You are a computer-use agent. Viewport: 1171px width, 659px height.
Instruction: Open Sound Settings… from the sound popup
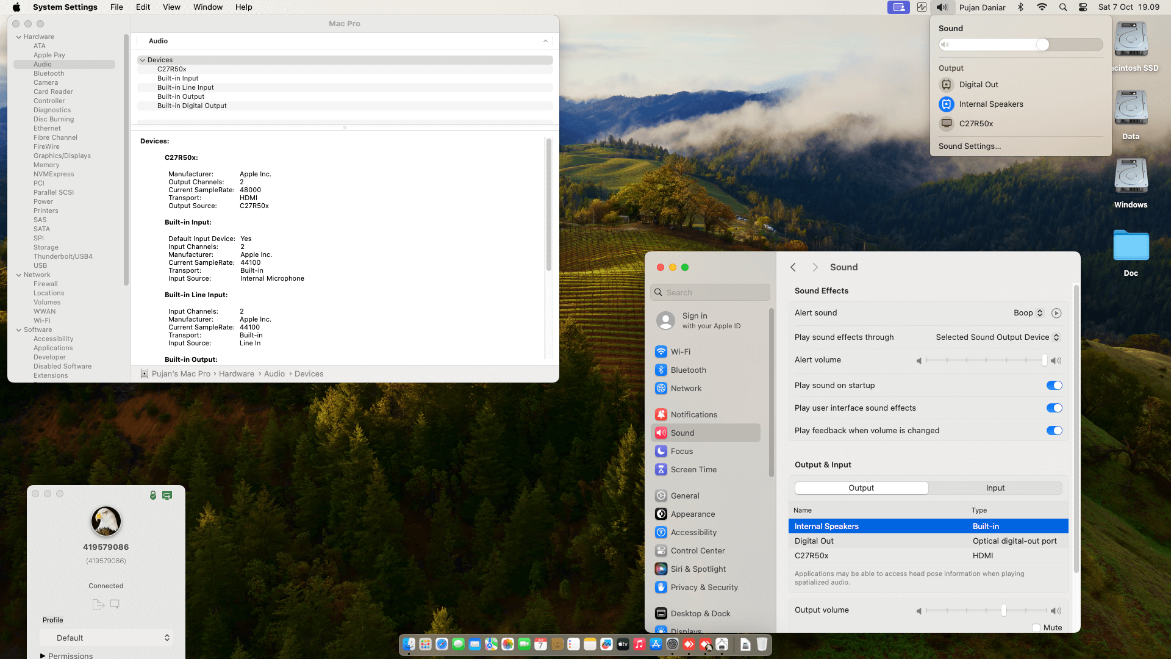pos(969,146)
